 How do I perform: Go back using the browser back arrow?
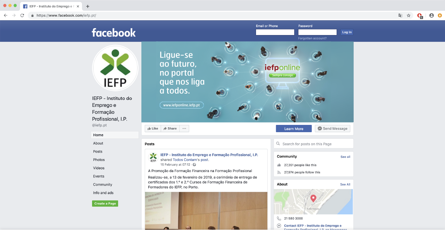[x=6, y=15]
